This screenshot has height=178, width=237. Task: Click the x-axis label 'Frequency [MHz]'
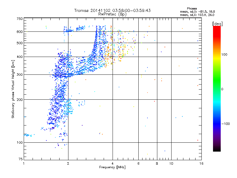[112, 167]
